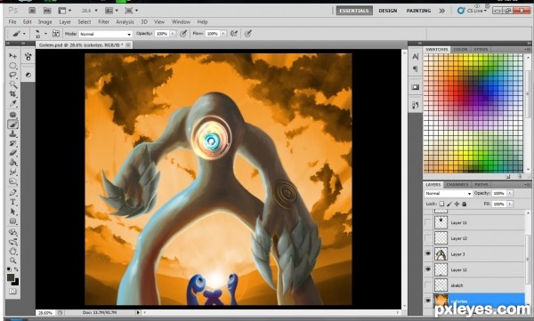Open the brush Opacity slider arrow
The width and height of the screenshot is (534, 321).
click(x=173, y=34)
